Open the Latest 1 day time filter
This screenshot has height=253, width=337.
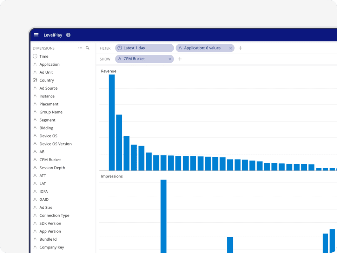tap(144, 48)
